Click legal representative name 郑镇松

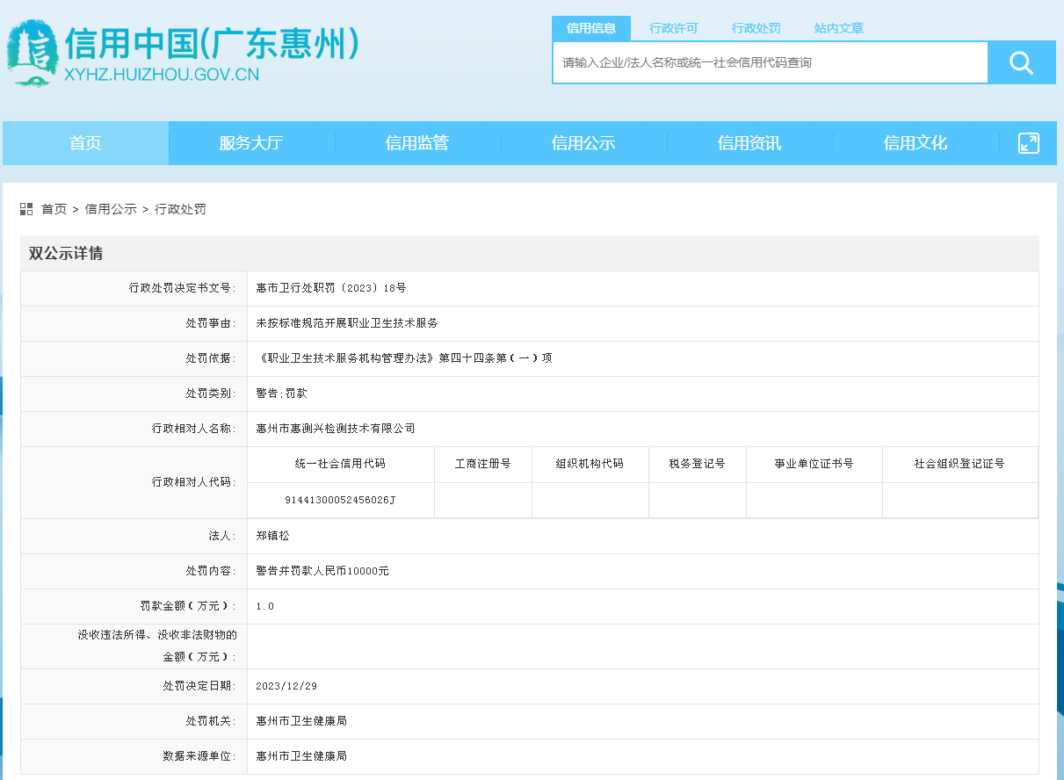tap(272, 535)
